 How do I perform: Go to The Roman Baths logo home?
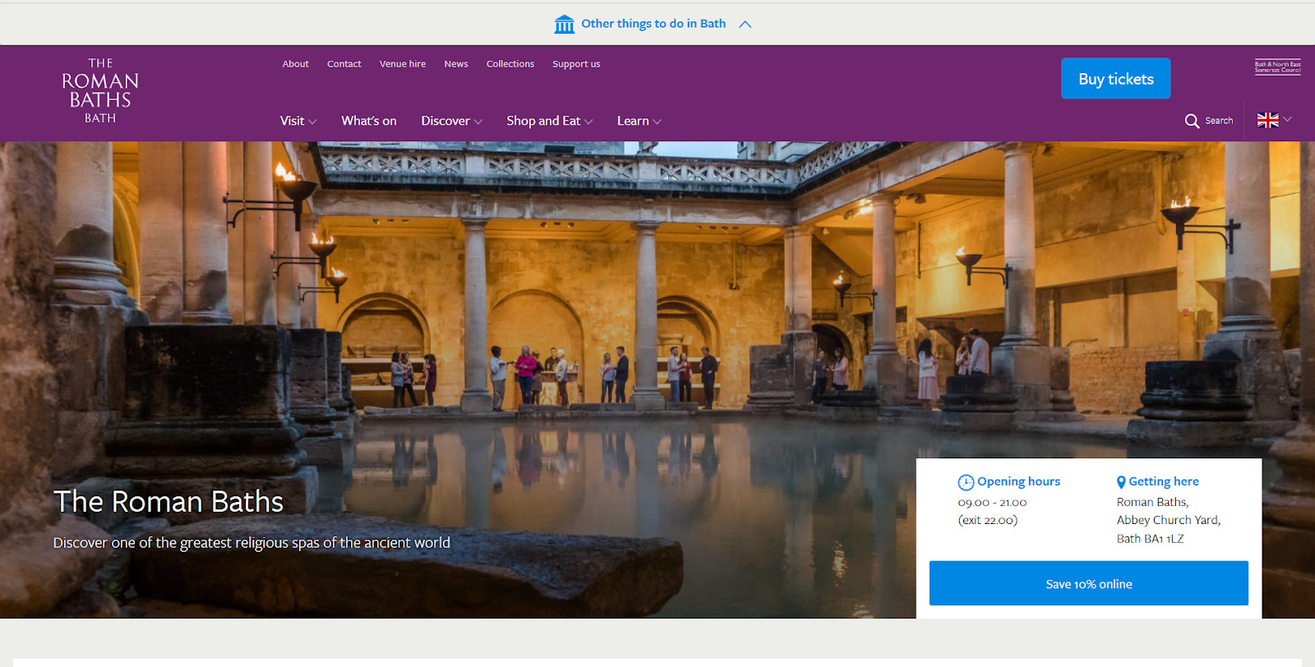coord(100,90)
